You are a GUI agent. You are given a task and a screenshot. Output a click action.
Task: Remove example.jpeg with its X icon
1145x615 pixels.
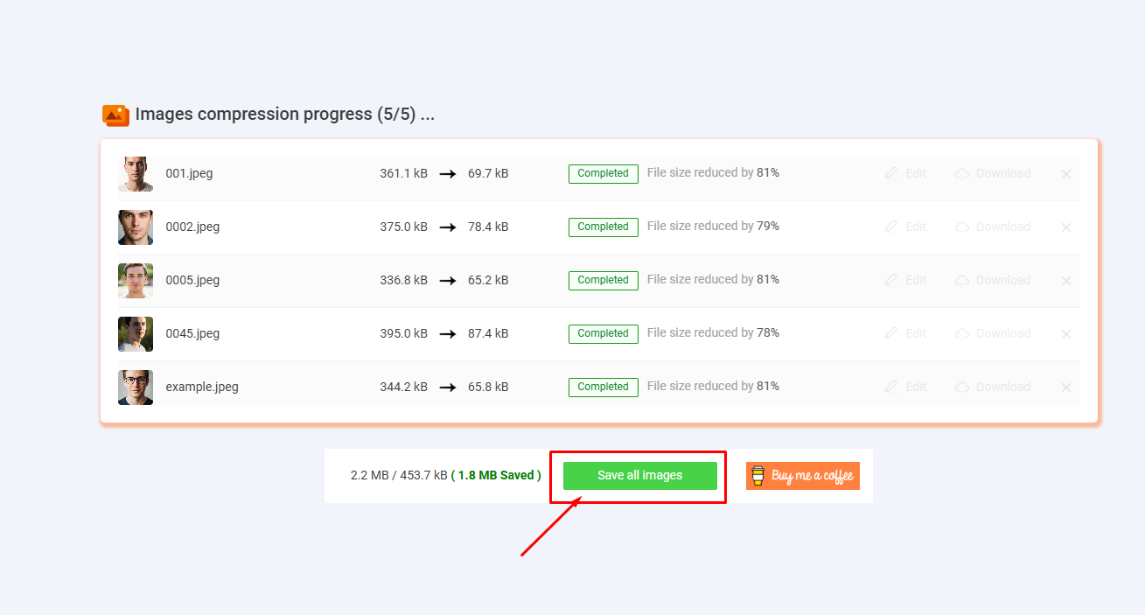coord(1066,388)
